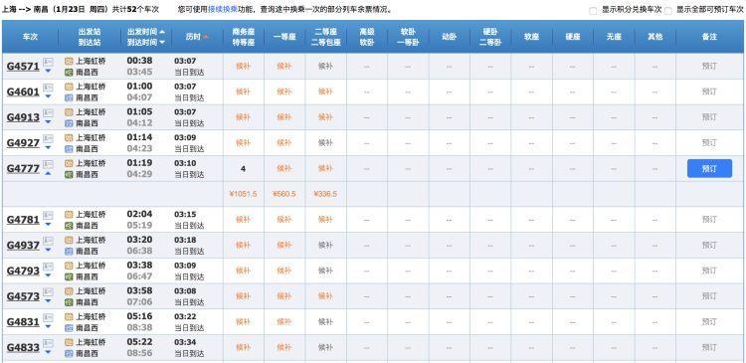
Task: Expand price details arrow for G4793
Action: tap(48, 275)
